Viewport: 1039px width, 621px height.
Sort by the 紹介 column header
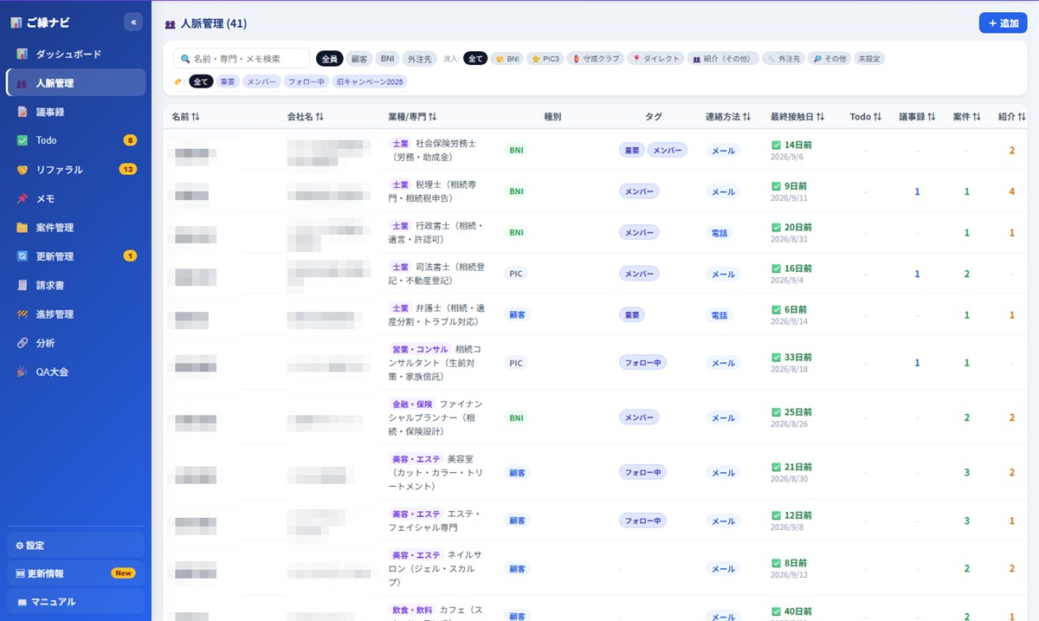1012,117
